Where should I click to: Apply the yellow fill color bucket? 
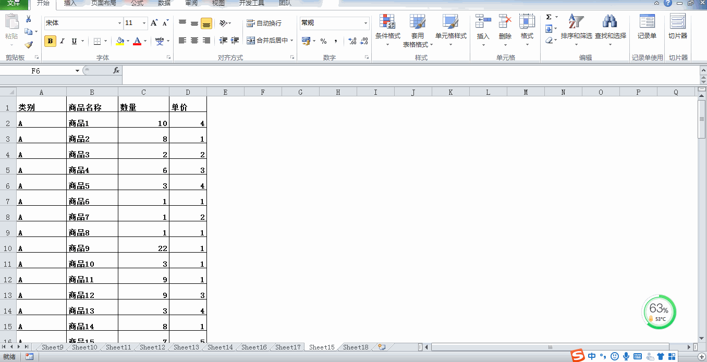tap(120, 41)
